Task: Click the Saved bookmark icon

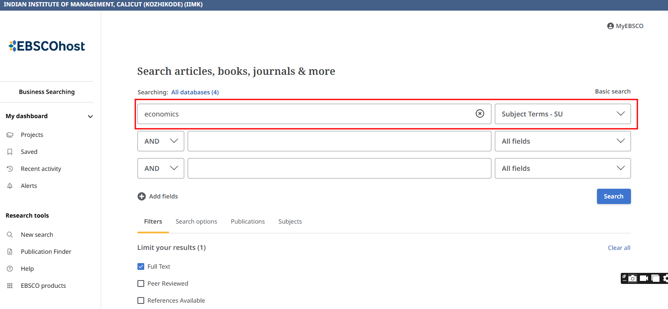Action: pos(10,152)
